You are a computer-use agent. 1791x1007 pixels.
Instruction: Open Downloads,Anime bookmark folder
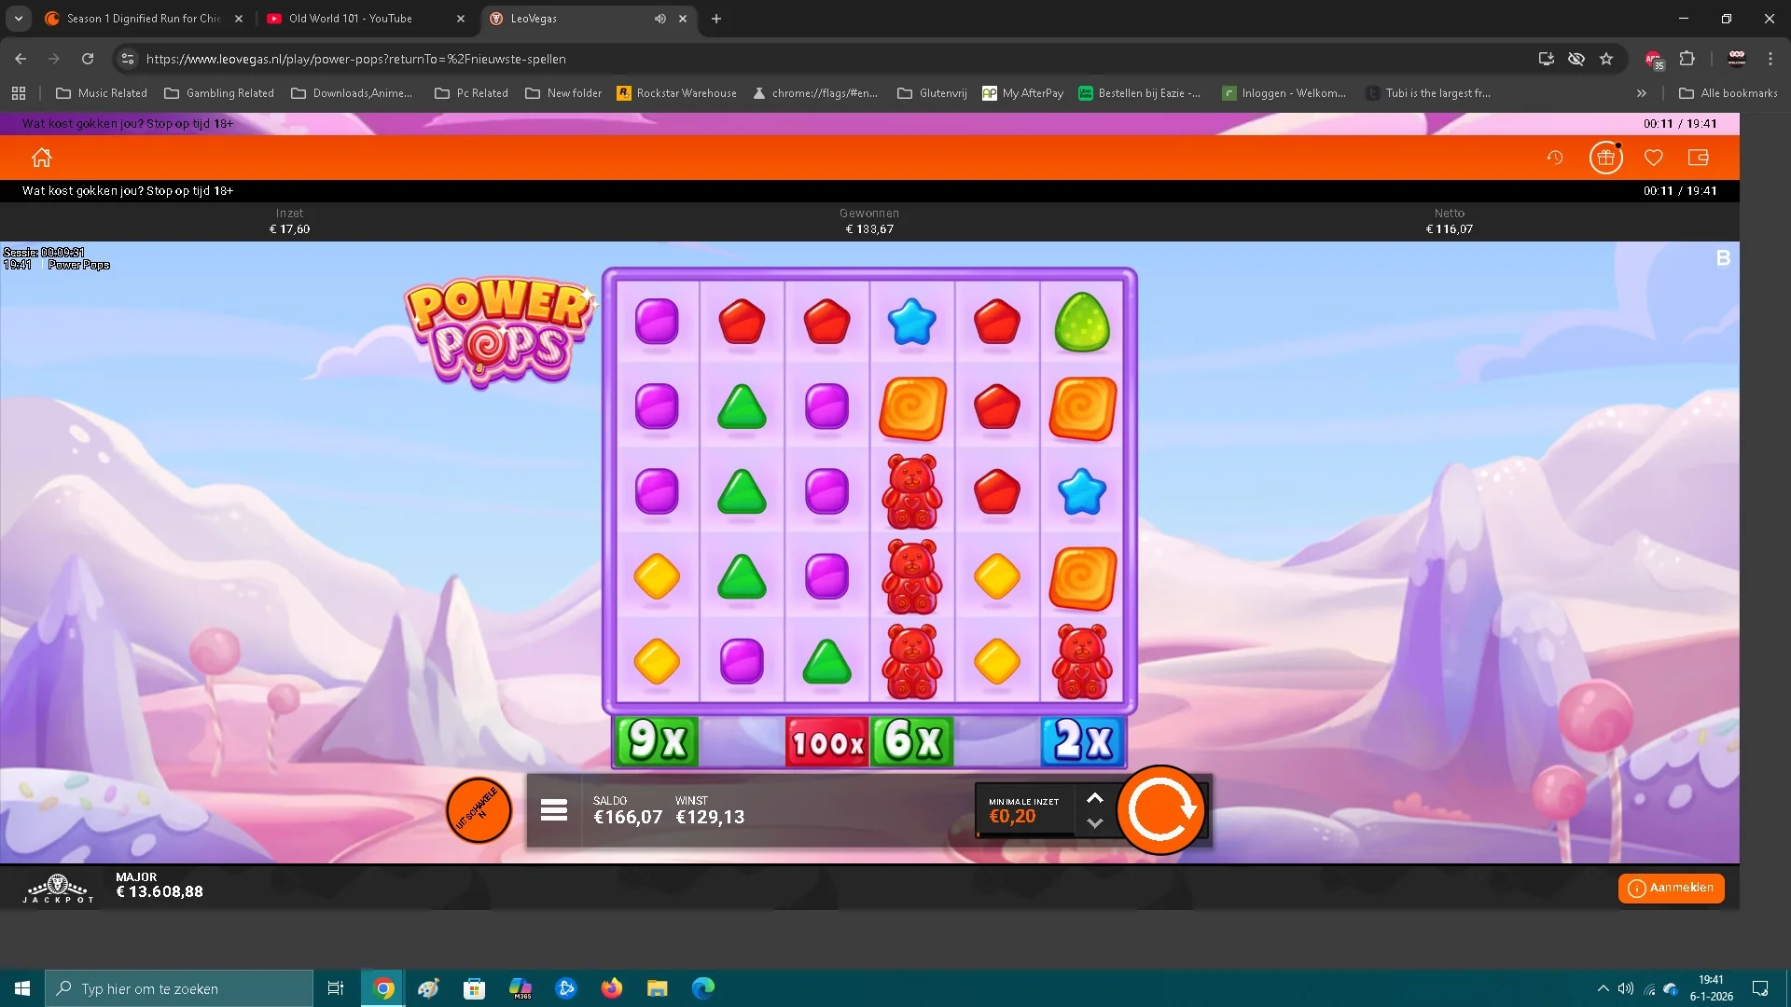[x=352, y=93]
